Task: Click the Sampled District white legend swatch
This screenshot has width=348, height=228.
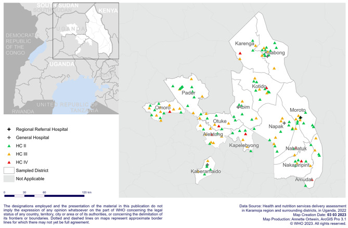Action: pyautogui.click(x=8, y=170)
